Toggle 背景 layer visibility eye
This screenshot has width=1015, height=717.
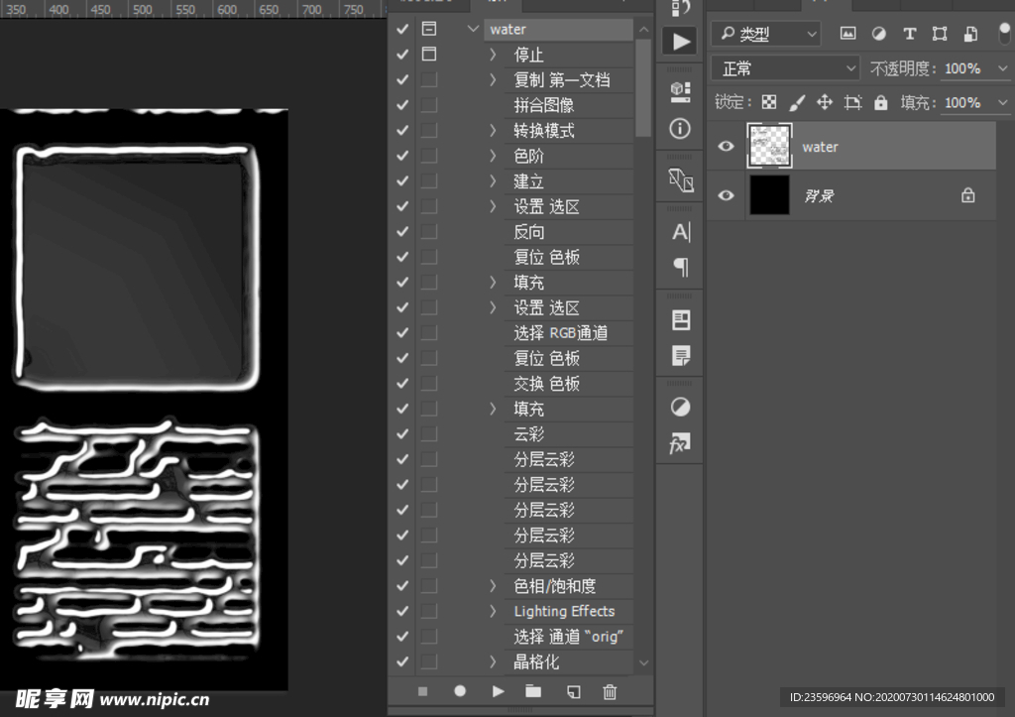pos(726,195)
